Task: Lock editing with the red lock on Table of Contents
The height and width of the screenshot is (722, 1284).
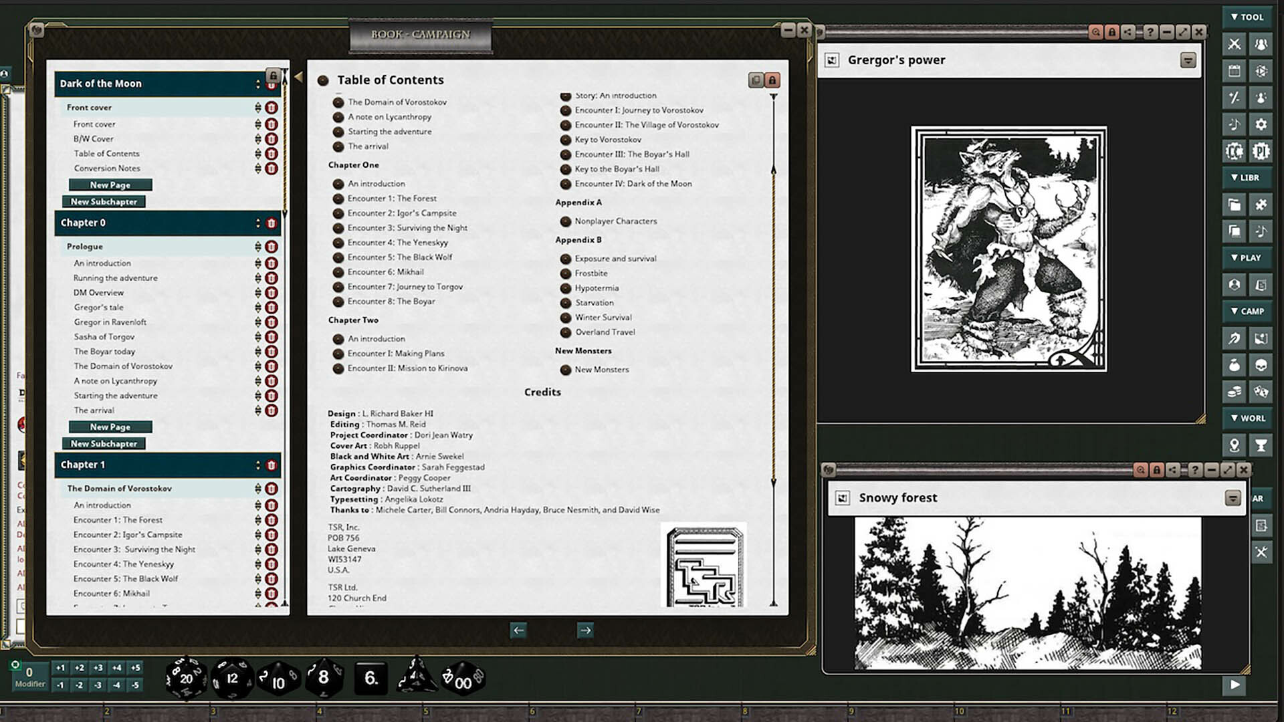Action: pos(772,80)
